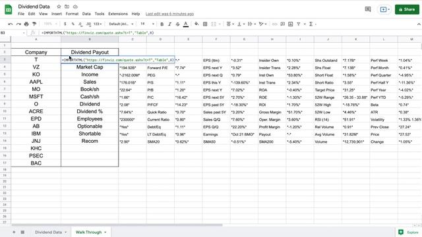Select the Market Cap cell
The width and height of the screenshot is (422, 237).
point(90,67)
